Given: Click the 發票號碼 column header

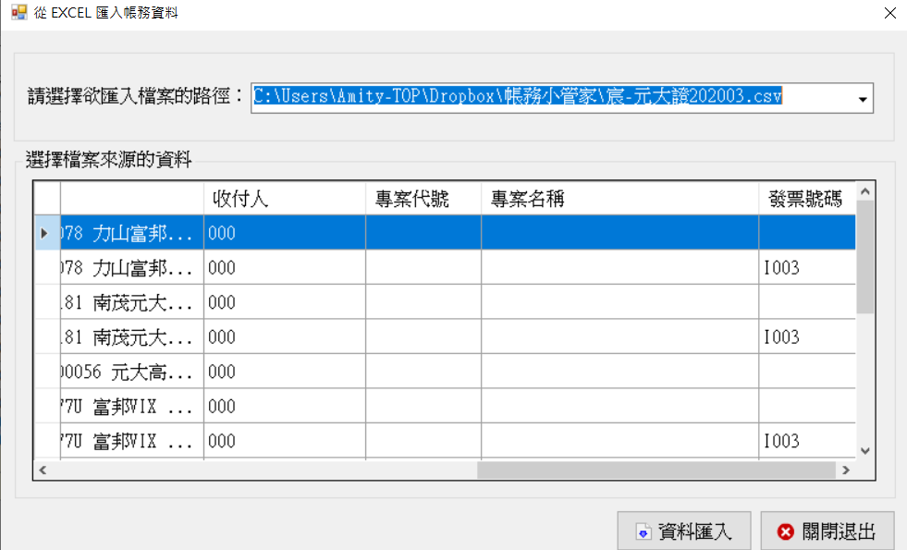Looking at the screenshot, I should coord(807,199).
